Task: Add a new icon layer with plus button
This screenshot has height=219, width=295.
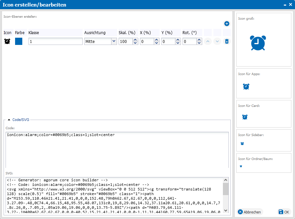Action: tap(227, 24)
